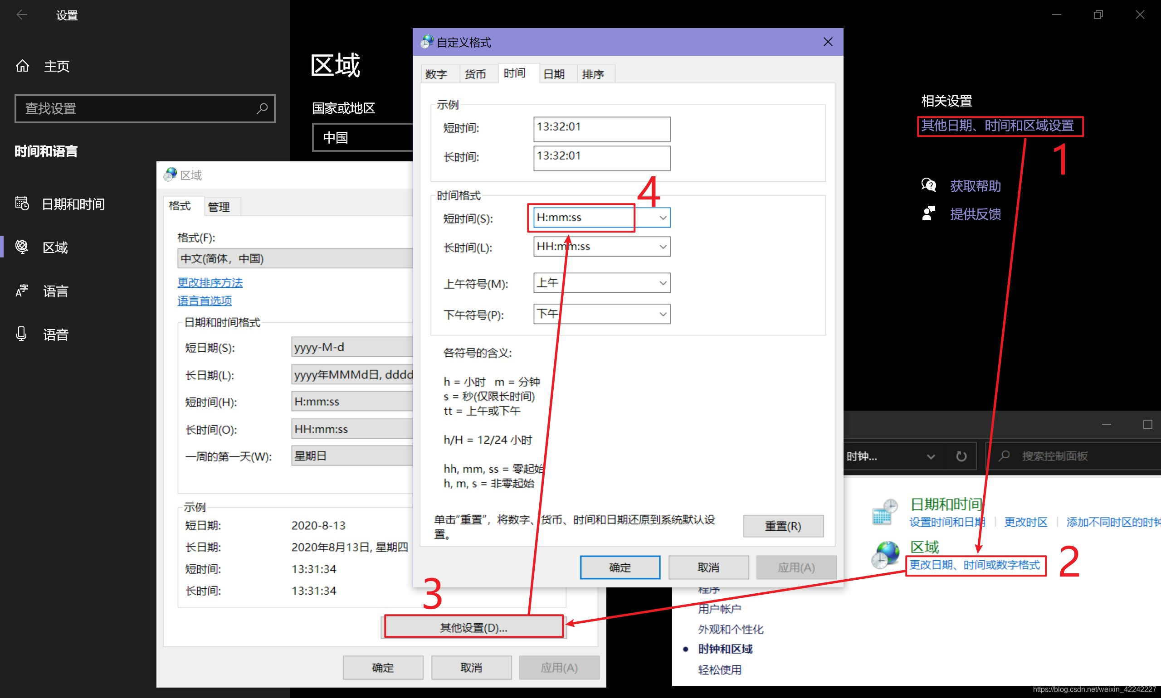Open 日期和时间 calendar icon in sidebar
This screenshot has width=1161, height=698.
pos(22,204)
